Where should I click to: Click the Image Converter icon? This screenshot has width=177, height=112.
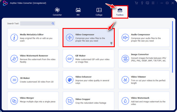pyautogui.click(x=125, y=59)
